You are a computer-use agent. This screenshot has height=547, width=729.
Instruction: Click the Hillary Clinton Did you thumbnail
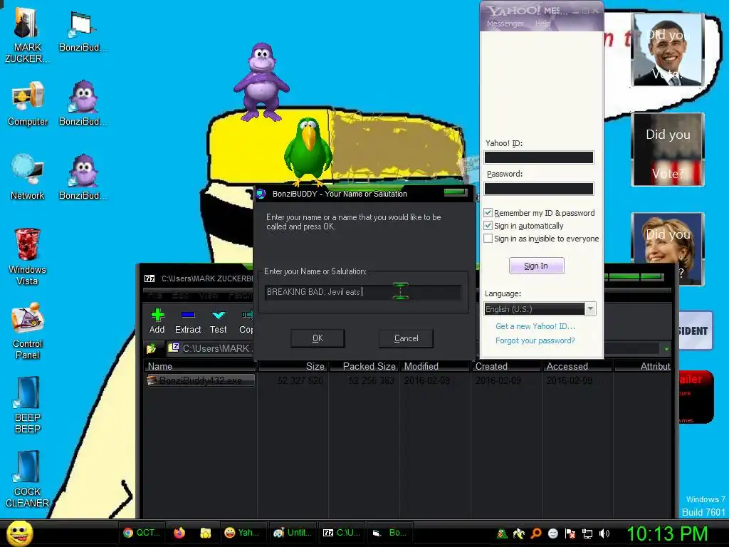[x=668, y=249]
